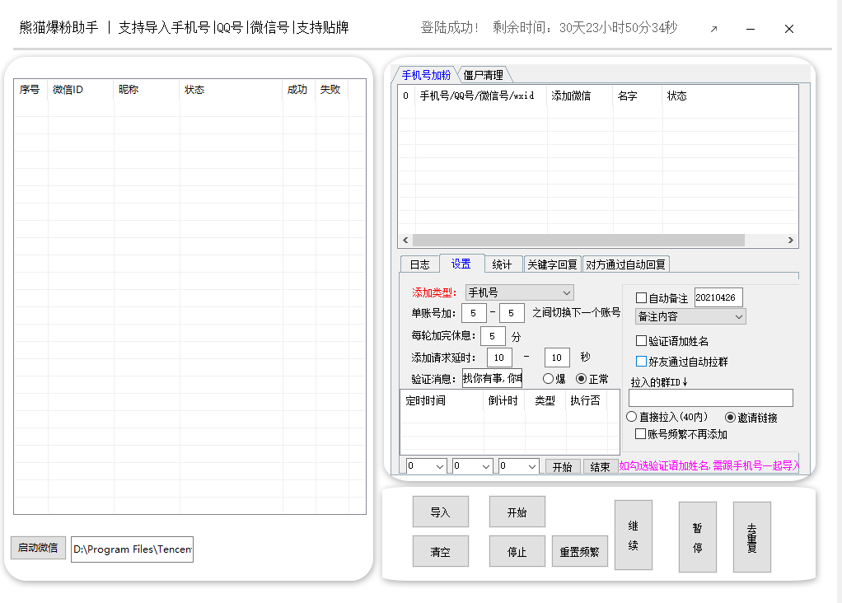Click the 定时时间 column header
This screenshot has height=603, width=842.
pos(442,400)
